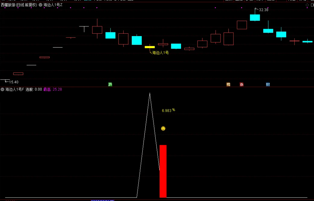Click the red 涨 event marker
The image size is (314, 201).
[241, 84]
